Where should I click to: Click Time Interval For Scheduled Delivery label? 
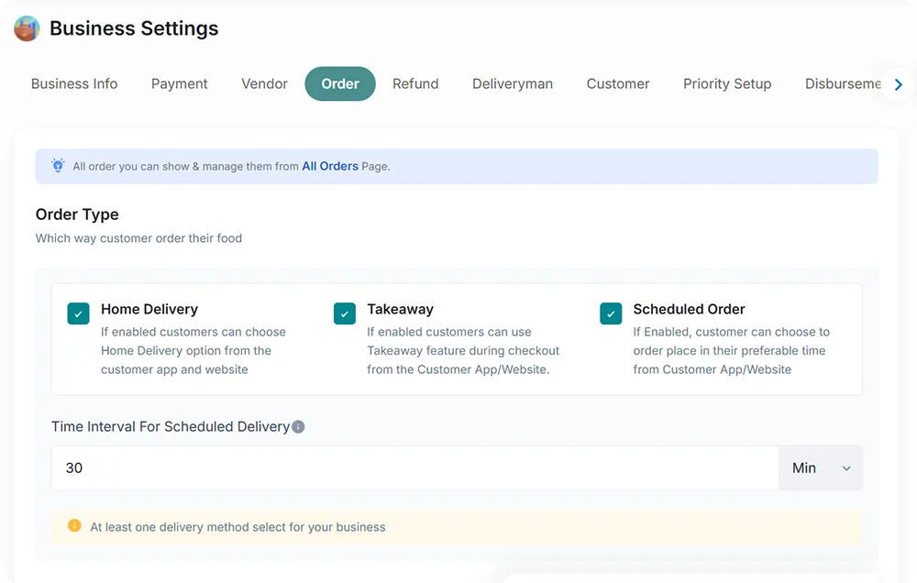[171, 427]
